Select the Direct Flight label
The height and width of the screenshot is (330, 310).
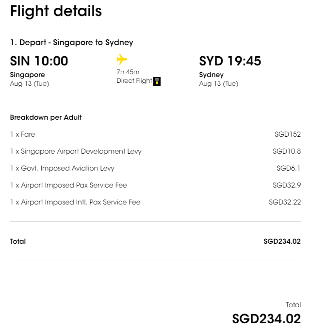pos(134,81)
